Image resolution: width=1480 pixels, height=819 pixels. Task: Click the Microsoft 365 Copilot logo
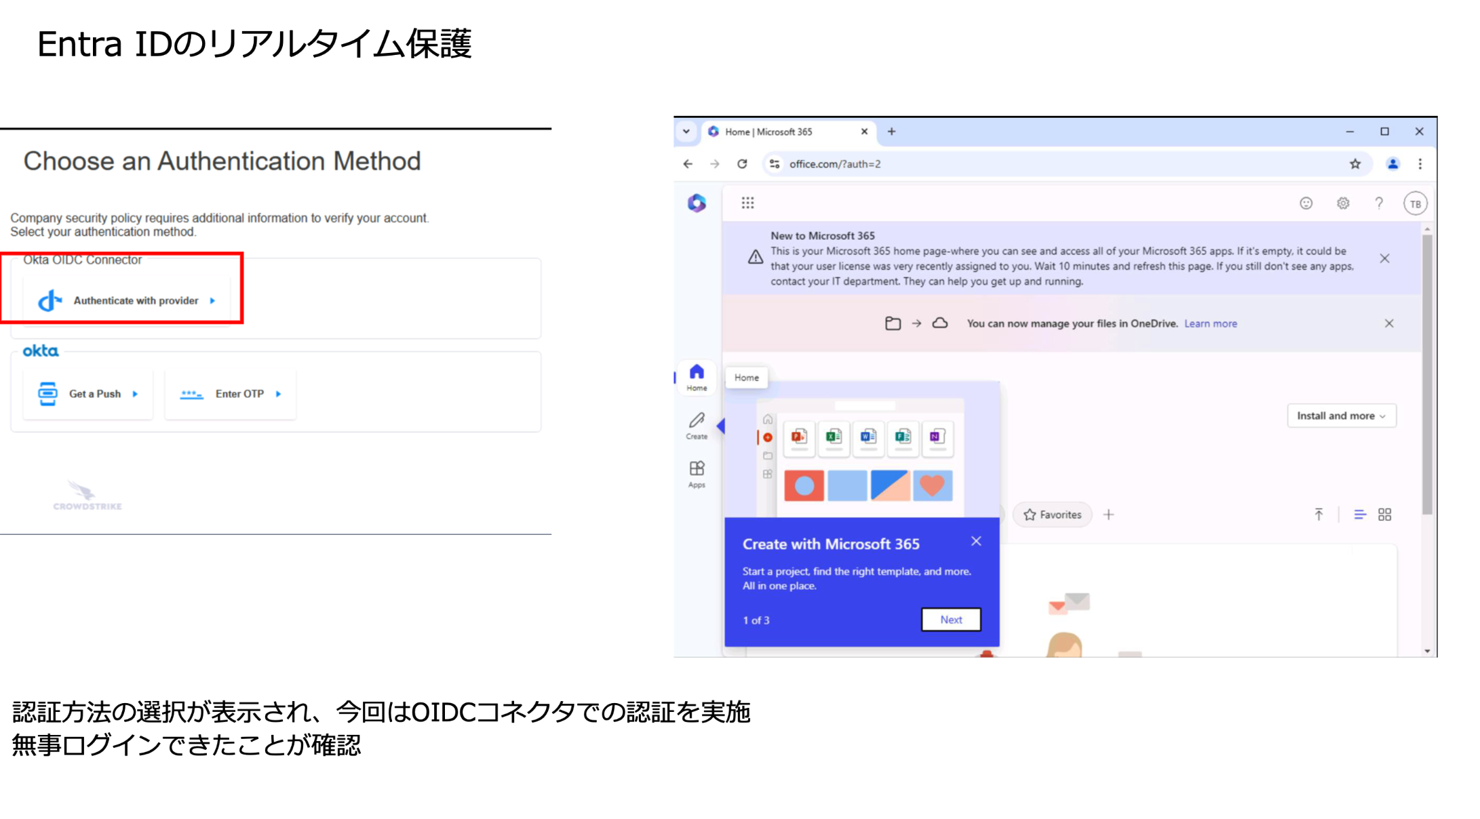[x=697, y=203]
